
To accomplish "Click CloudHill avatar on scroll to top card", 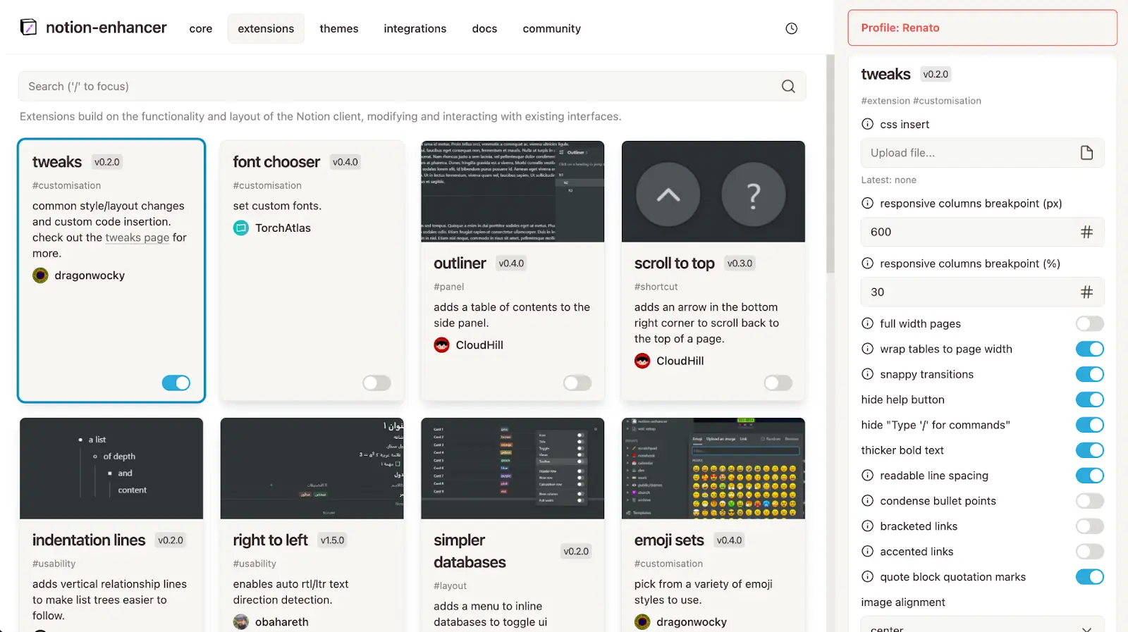I will (x=642, y=361).
